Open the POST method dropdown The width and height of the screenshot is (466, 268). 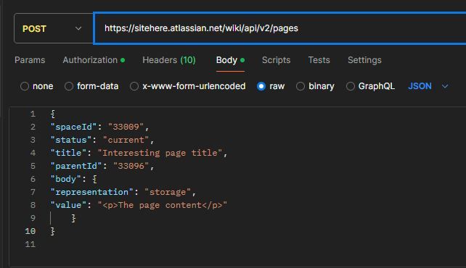pyautogui.click(x=54, y=28)
